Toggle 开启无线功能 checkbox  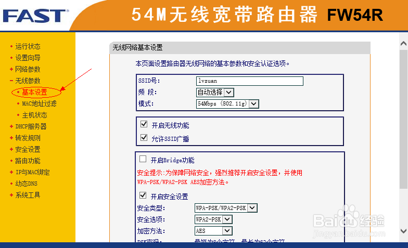[144, 124]
